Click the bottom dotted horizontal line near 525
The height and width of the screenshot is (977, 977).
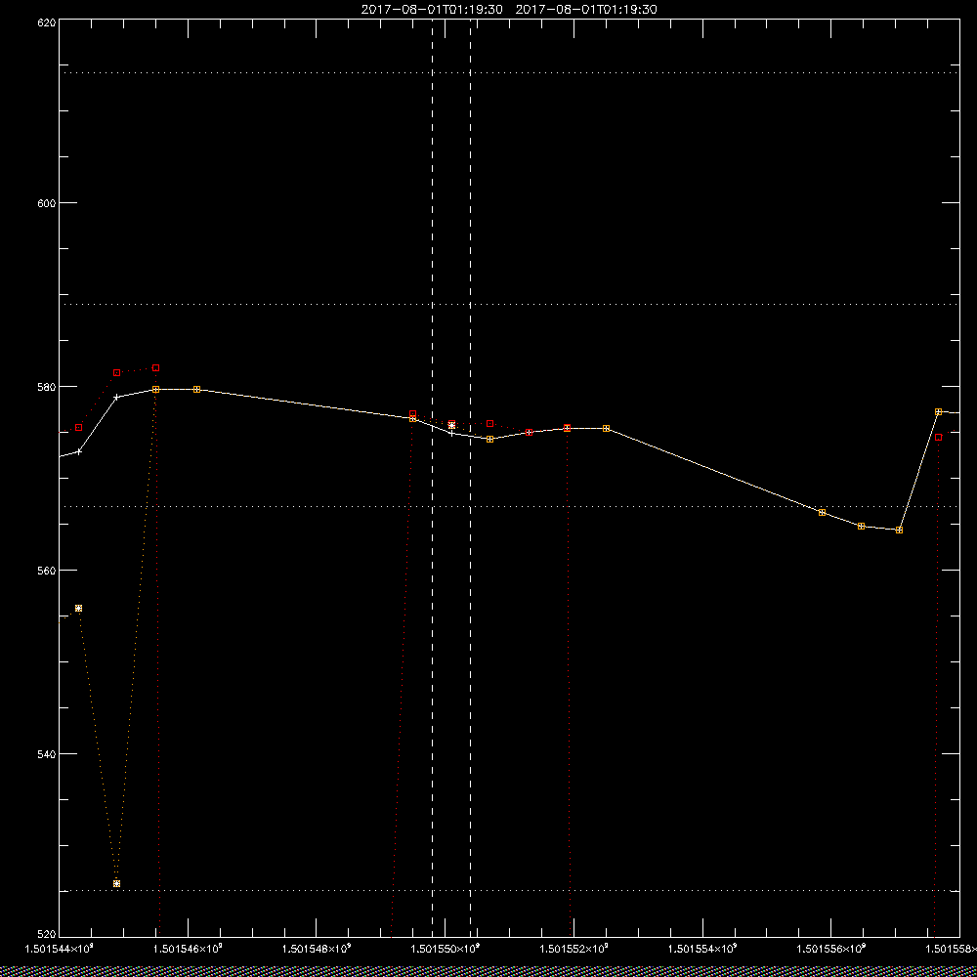(x=509, y=891)
